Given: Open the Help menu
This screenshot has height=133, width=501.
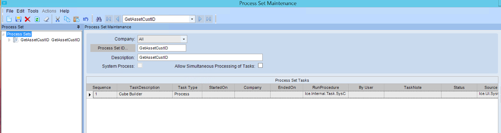Looking at the screenshot, I should (x=65, y=11).
